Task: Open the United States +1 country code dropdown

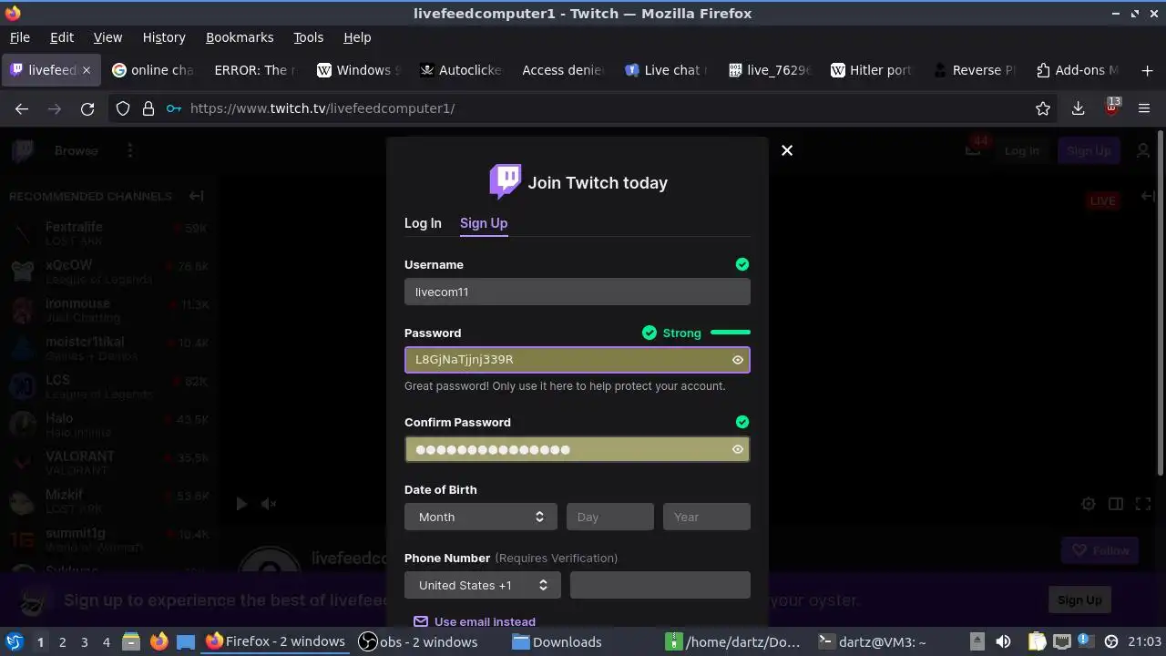Action: click(x=483, y=585)
